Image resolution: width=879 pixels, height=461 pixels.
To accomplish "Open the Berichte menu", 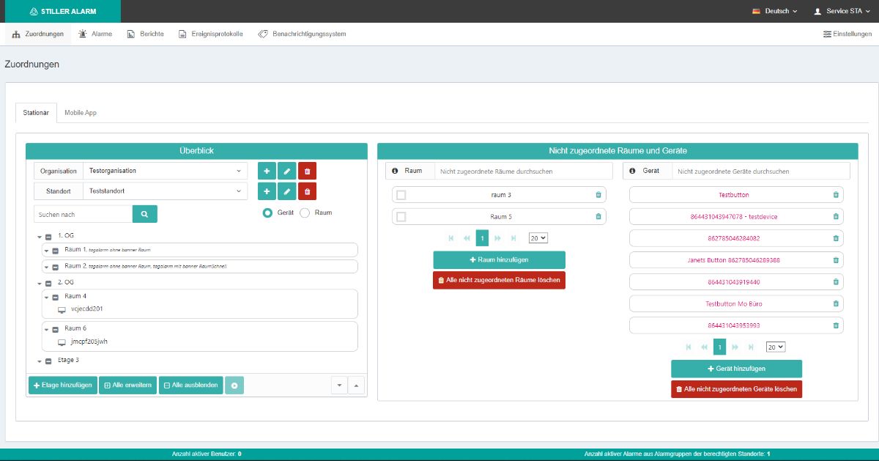I will [x=145, y=34].
